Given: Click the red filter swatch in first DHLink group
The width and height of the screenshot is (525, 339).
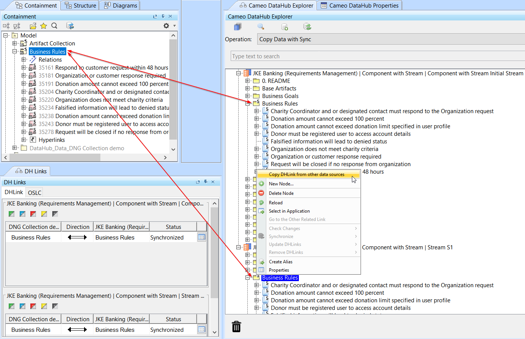Looking at the screenshot, I should pyautogui.click(x=33, y=214).
